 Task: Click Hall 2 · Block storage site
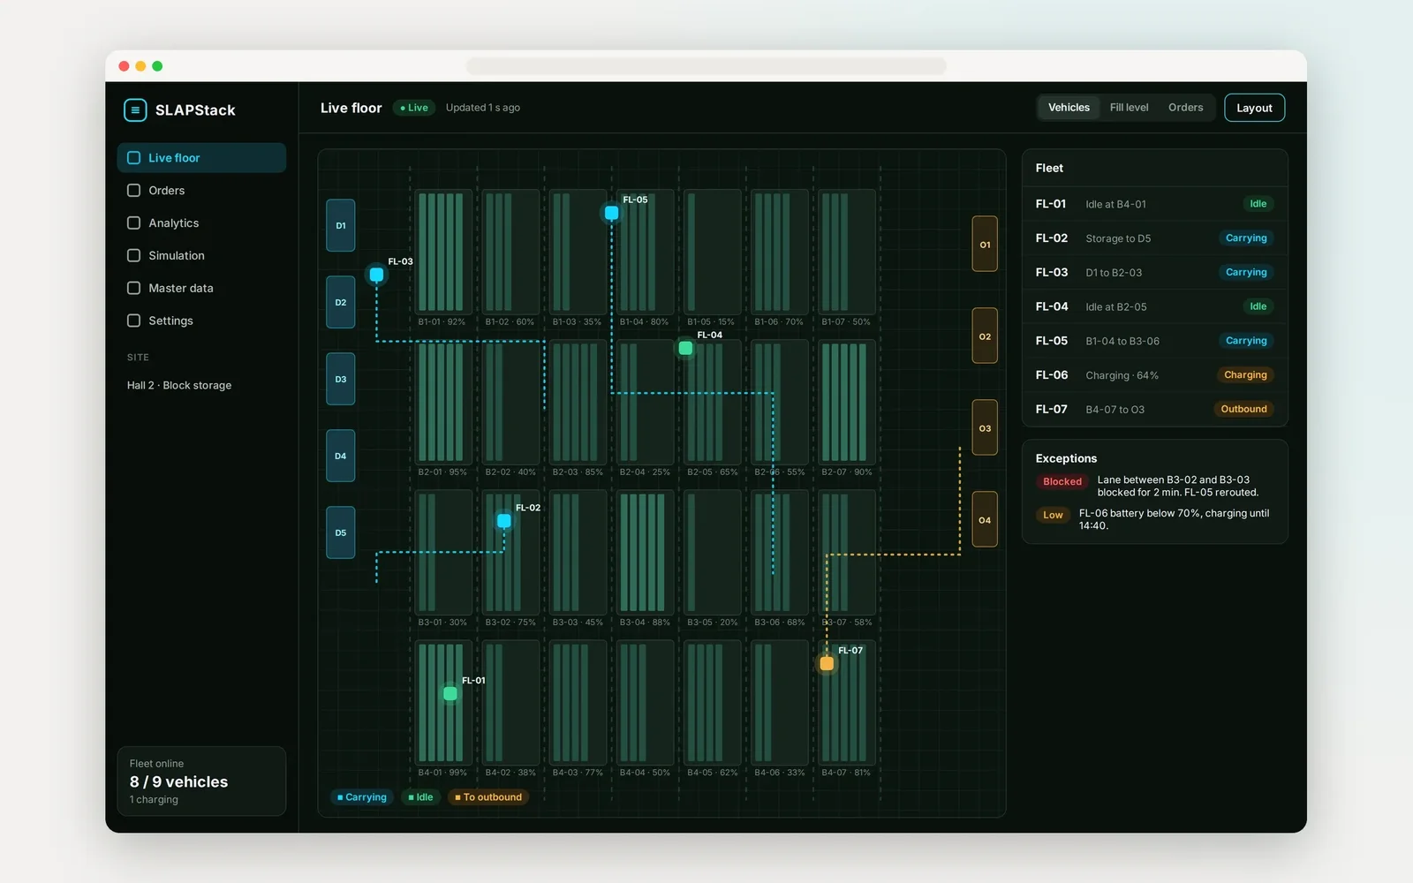point(179,386)
